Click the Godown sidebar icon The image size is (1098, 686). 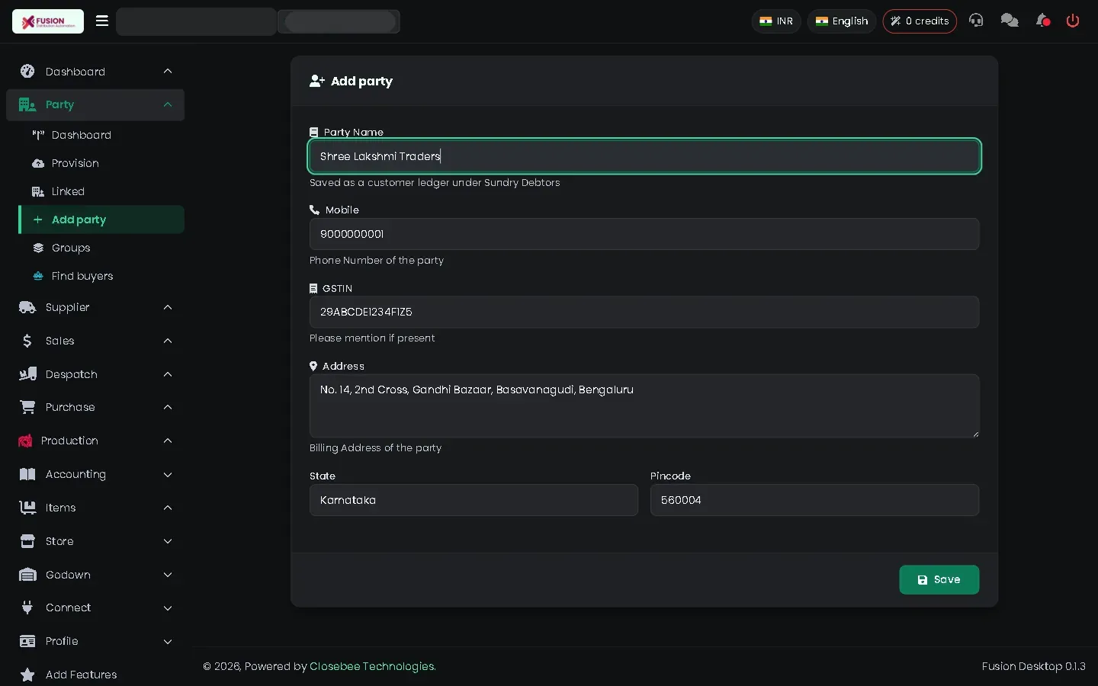pyautogui.click(x=27, y=575)
